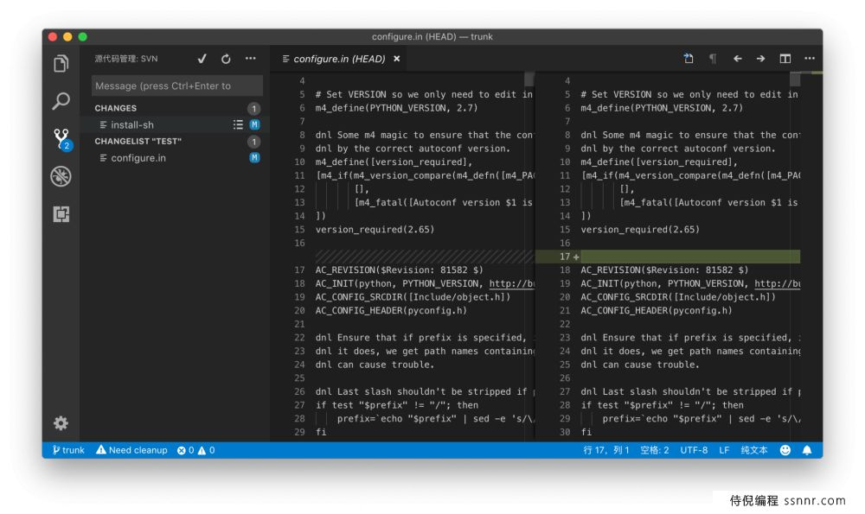Screen dimensions: 865x514
Task: Go to the previous change arrow
Action: click(x=738, y=59)
